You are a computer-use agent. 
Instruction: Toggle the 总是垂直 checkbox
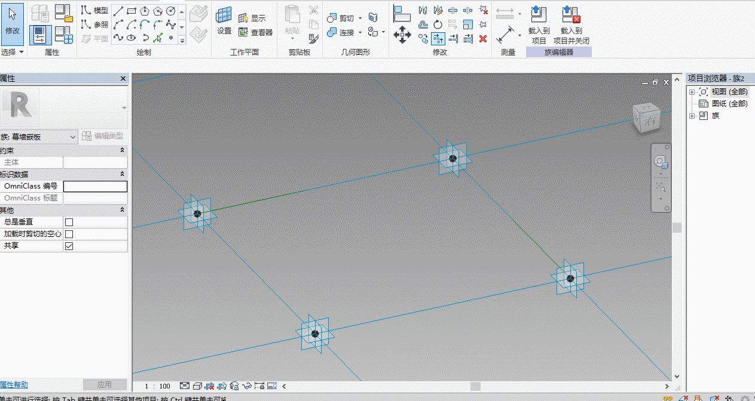(69, 222)
